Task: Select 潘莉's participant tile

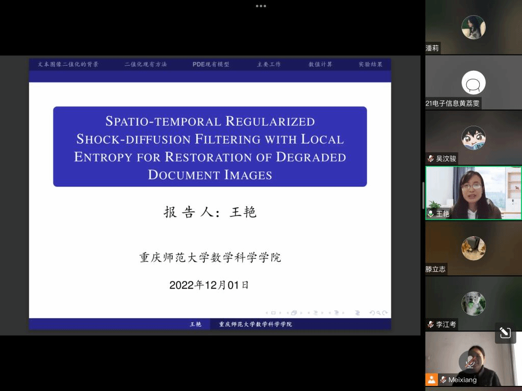Action: point(473,27)
